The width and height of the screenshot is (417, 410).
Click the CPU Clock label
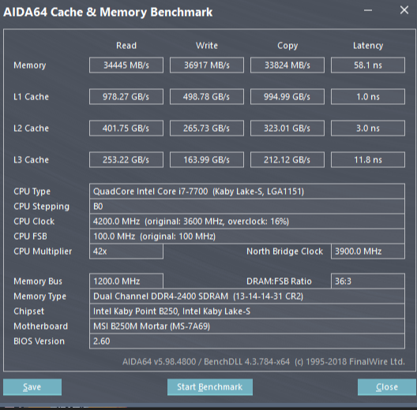tap(34, 222)
